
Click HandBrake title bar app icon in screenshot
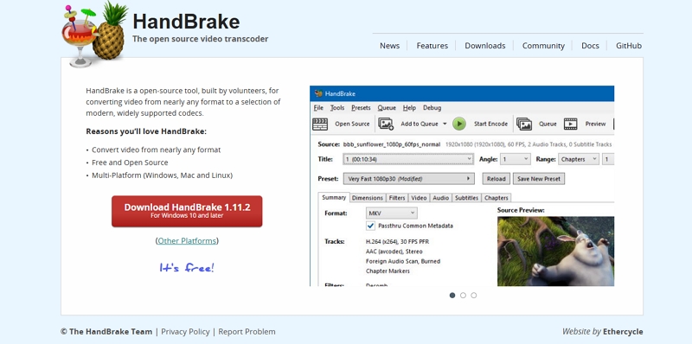click(318, 93)
